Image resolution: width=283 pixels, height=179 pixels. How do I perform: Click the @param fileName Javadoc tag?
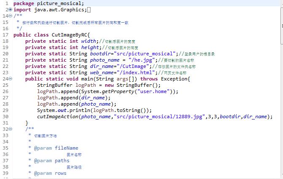(x=56, y=148)
